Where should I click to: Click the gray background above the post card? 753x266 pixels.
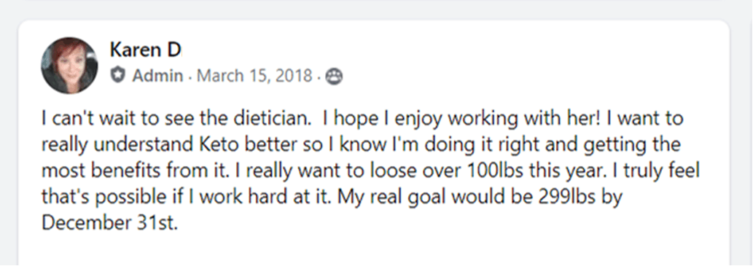pos(376,9)
